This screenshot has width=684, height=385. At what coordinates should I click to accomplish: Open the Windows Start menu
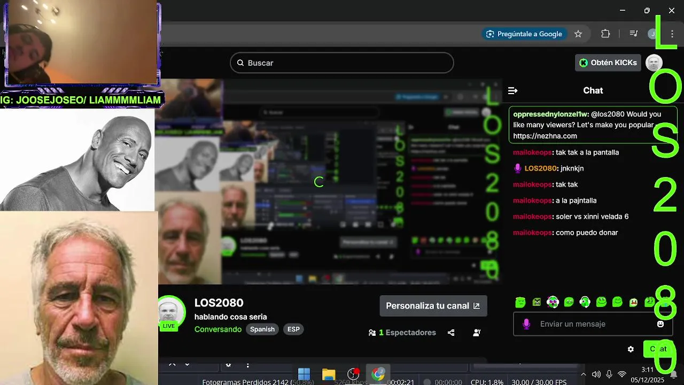304,374
